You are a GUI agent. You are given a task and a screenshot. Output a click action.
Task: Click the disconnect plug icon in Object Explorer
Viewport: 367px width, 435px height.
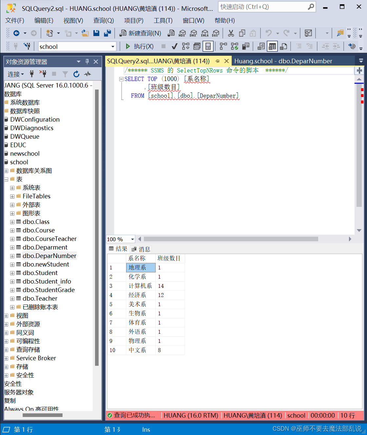43,74
